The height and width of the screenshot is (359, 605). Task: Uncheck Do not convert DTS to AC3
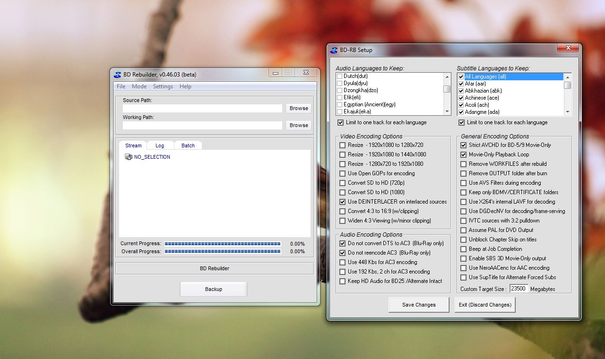click(x=342, y=243)
